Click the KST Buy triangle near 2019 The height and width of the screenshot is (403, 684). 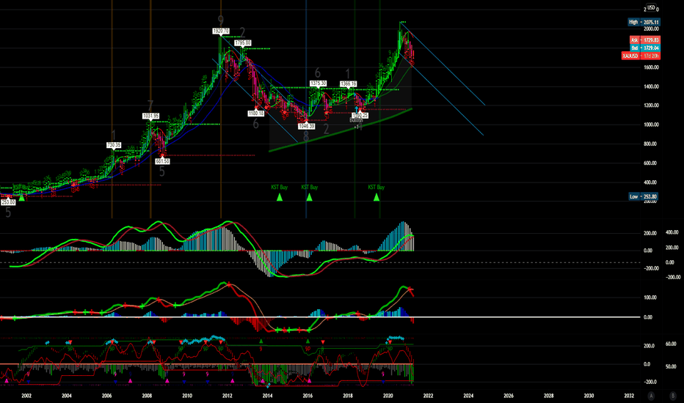click(376, 197)
